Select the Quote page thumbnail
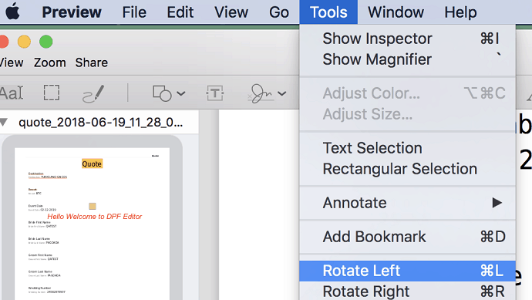This screenshot has height=300, width=532. click(x=92, y=224)
